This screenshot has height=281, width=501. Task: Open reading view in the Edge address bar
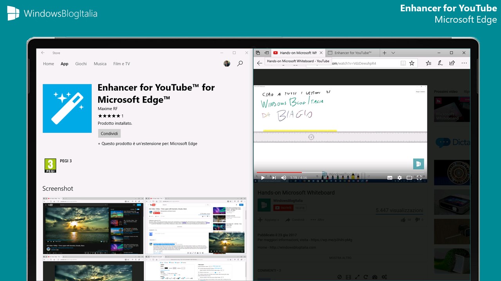(x=403, y=63)
